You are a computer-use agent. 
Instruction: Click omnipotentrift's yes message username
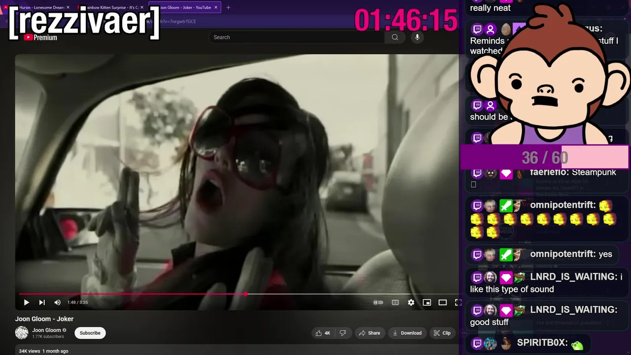point(562,254)
